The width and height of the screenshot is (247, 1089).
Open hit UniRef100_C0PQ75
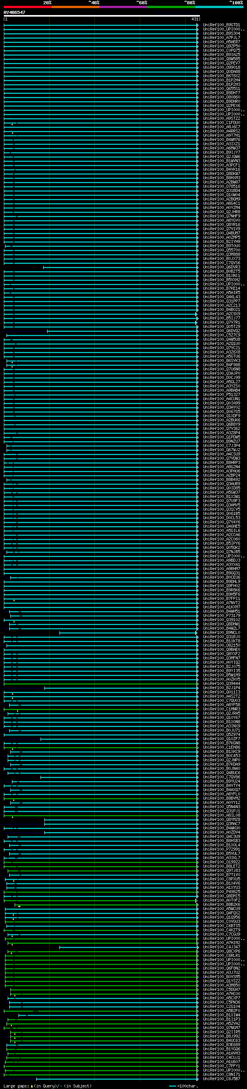point(222,50)
